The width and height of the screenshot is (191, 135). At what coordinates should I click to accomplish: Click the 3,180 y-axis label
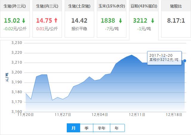point(17,92)
